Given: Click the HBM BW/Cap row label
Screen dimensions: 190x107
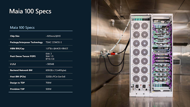Looking at the screenshot, I should 17,48.
